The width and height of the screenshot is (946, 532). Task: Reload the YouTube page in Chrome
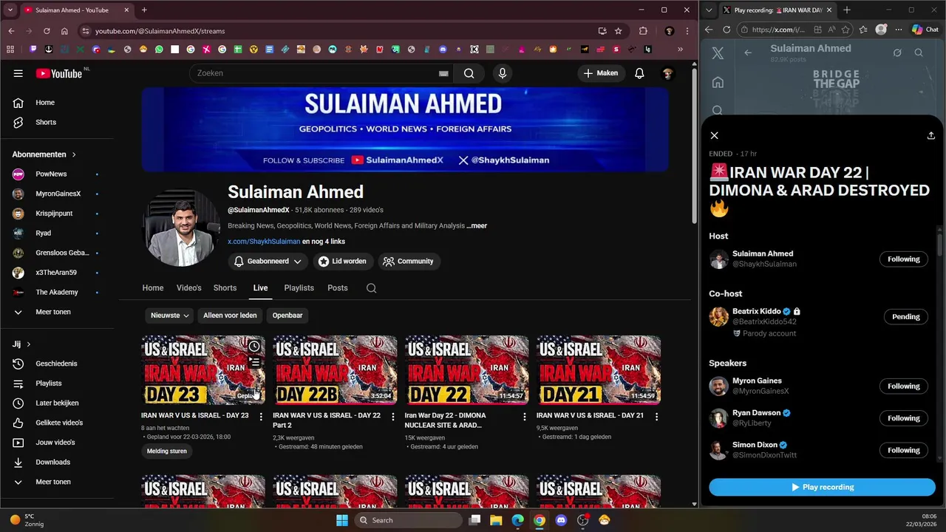(x=47, y=31)
